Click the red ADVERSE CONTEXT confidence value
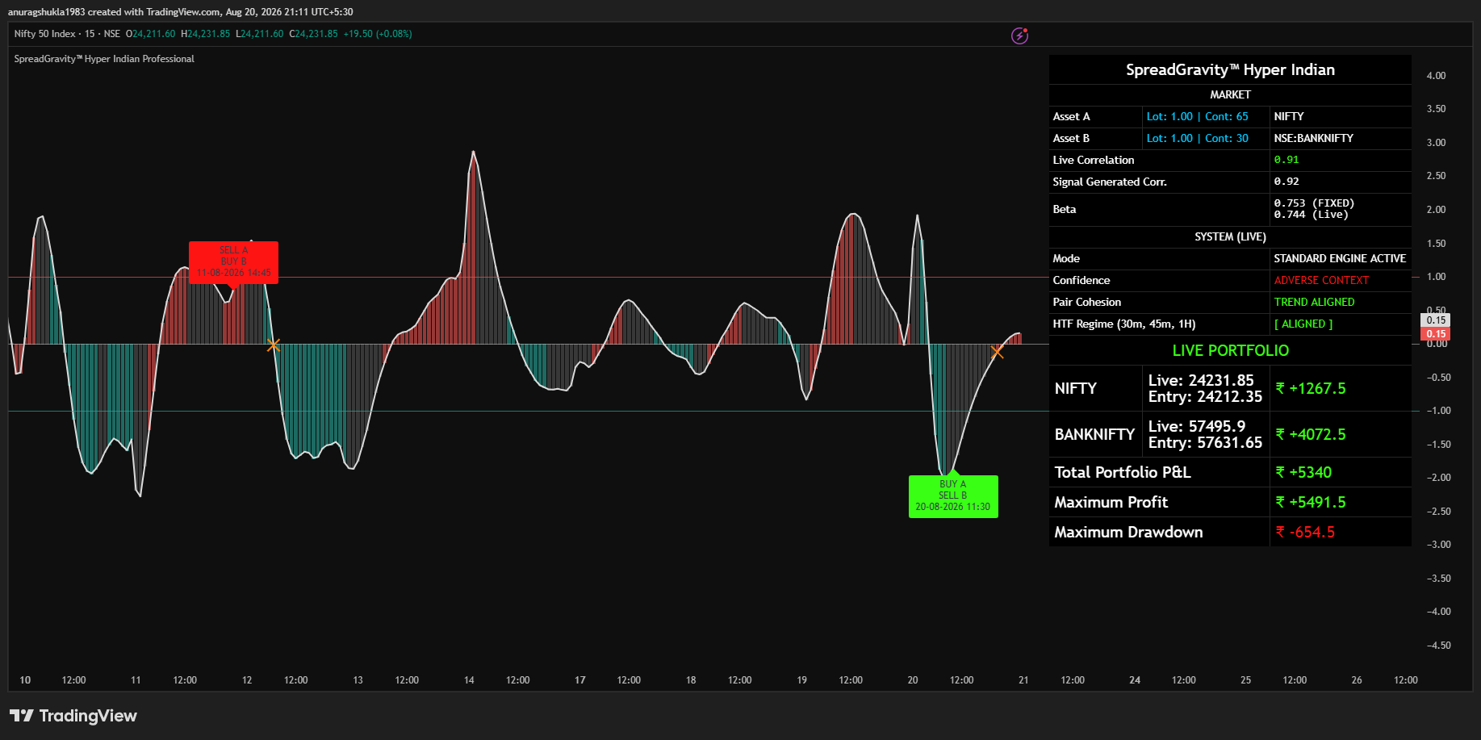 [1321, 281]
